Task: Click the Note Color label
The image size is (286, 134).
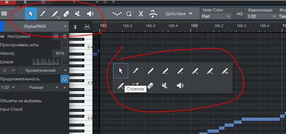Action: click(x=213, y=10)
